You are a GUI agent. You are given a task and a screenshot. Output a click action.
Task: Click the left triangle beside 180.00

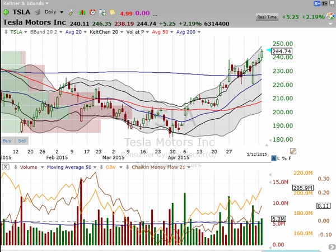[270, 140]
